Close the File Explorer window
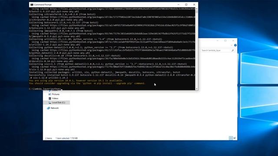 click(x=233, y=40)
